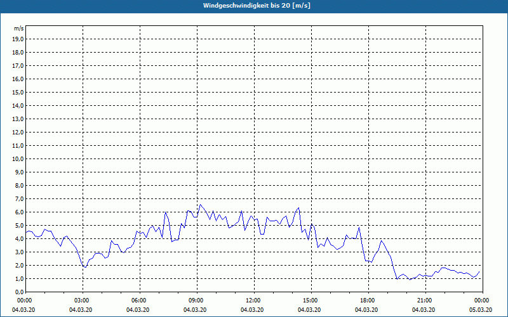Select the 12:00 time label
Screen dimensions: 508x317
(x=255, y=301)
